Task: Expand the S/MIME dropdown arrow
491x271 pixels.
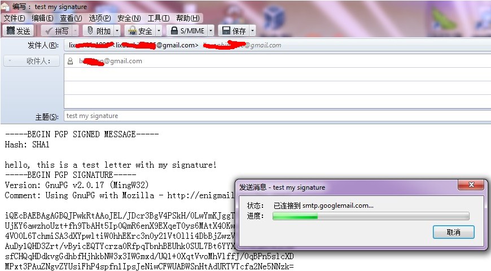Action: 211,30
